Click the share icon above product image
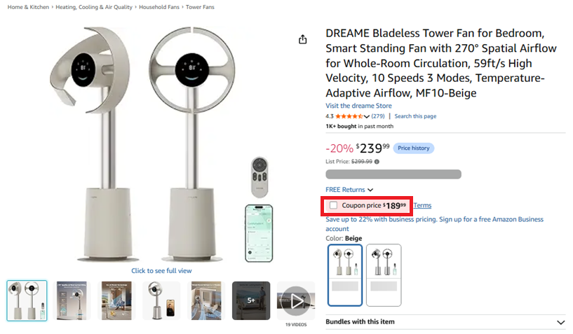573x334 pixels. pos(302,39)
